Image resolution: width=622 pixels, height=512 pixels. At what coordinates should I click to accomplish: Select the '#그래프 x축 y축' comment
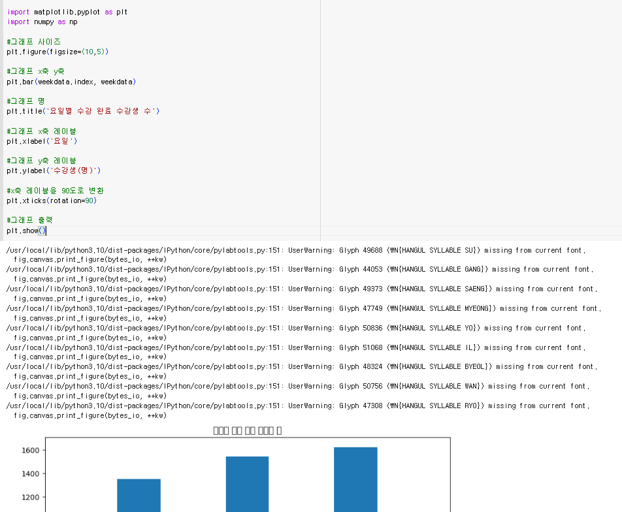point(36,71)
